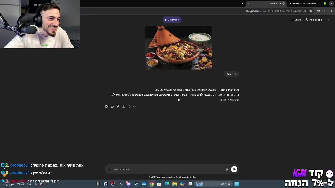Dismiss the Get Plus banner
Image resolution: width=335 pixels, height=188 pixels.
[179, 20]
